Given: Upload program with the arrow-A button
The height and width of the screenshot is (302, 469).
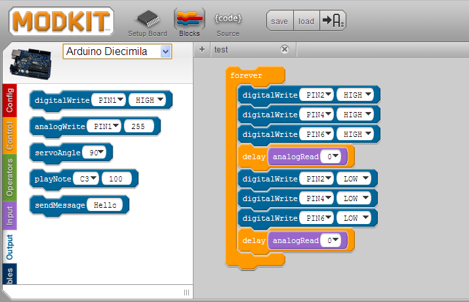Looking at the screenshot, I should [333, 20].
